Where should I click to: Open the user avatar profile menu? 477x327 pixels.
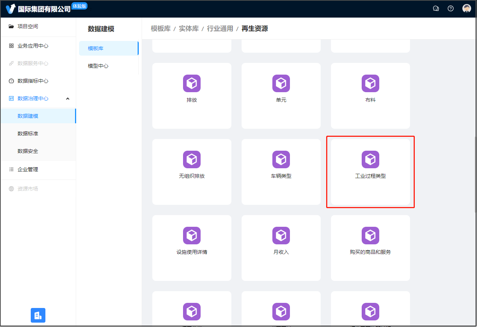coord(466,8)
